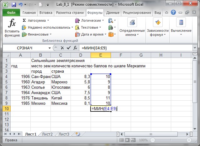Image resolution: width=200 pixels, height=146 pixels.
Task: Click the Insert Function fx ribbon button
Action: tap(12, 28)
